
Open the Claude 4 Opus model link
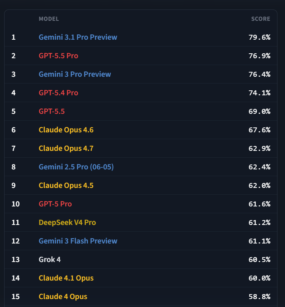point(63,297)
